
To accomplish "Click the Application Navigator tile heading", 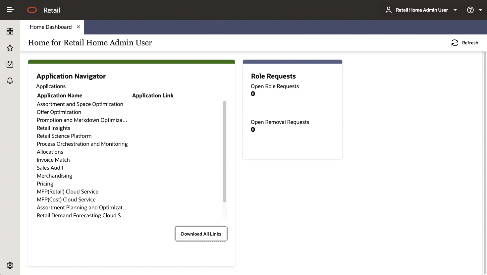I will tap(71, 76).
